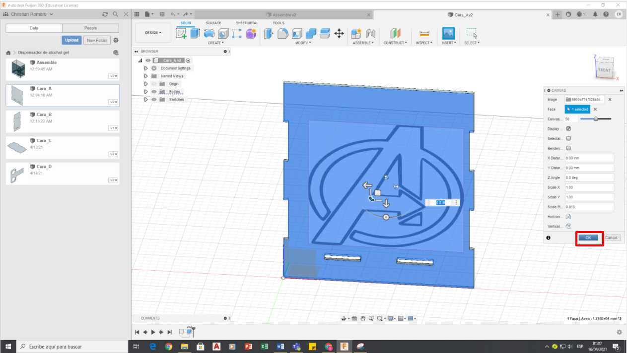
Task: Hide the Bodies folder
Action: coord(154,92)
